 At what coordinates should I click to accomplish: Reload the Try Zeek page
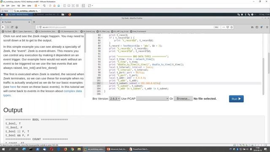[12, 27]
